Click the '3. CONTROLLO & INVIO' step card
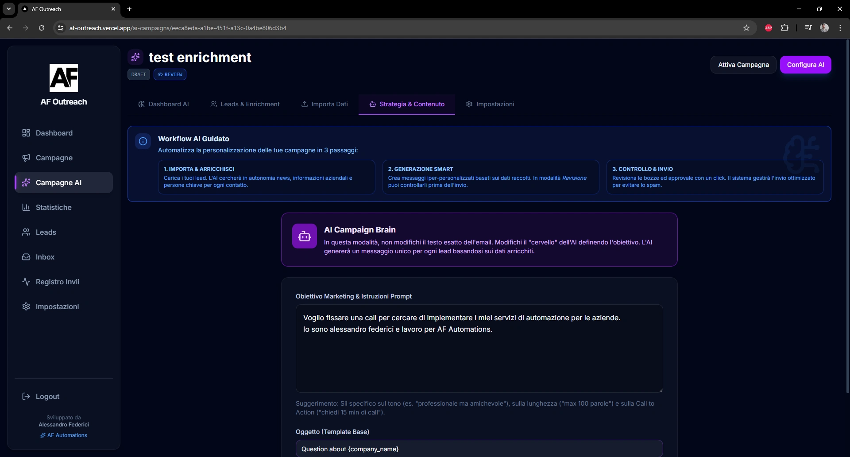The image size is (850, 457). pyautogui.click(x=715, y=177)
